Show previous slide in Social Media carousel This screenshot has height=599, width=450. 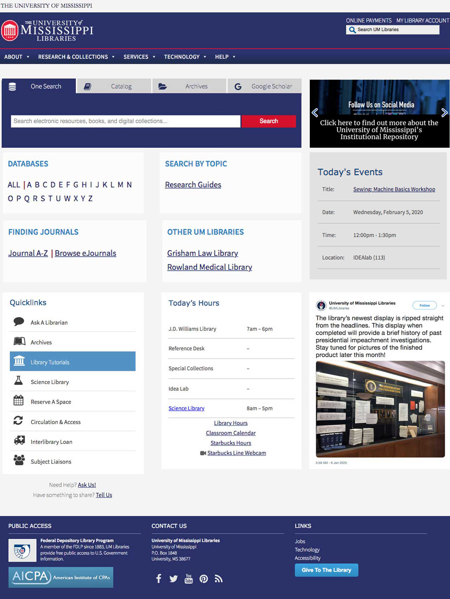[x=315, y=113]
